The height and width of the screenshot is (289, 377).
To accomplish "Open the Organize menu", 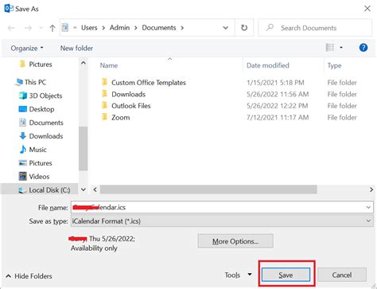I will pos(27,49).
